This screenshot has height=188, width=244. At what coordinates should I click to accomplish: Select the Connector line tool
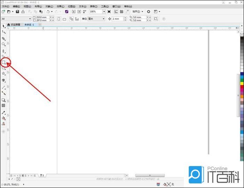click(x=3, y=93)
